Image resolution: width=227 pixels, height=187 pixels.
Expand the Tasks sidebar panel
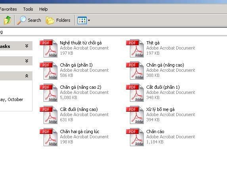(x=27, y=46)
